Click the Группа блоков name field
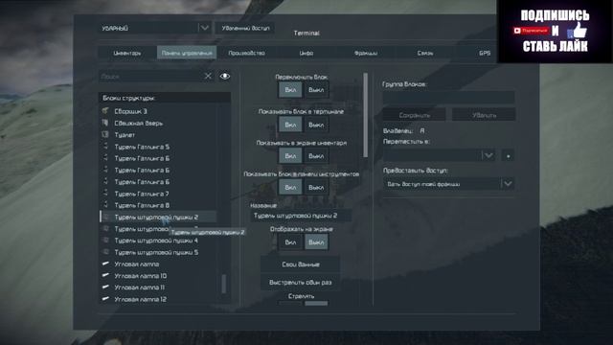613x345 pixels. 448,98
